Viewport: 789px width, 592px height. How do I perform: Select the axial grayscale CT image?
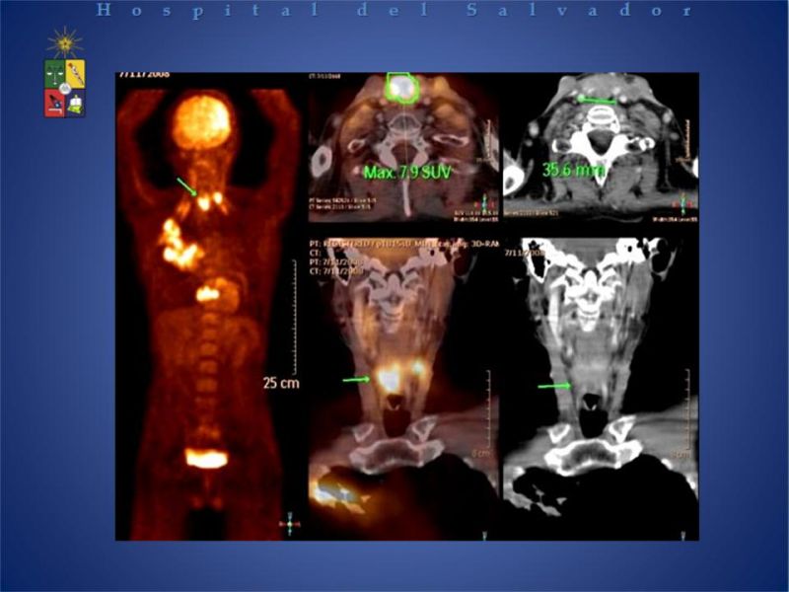coord(601,147)
